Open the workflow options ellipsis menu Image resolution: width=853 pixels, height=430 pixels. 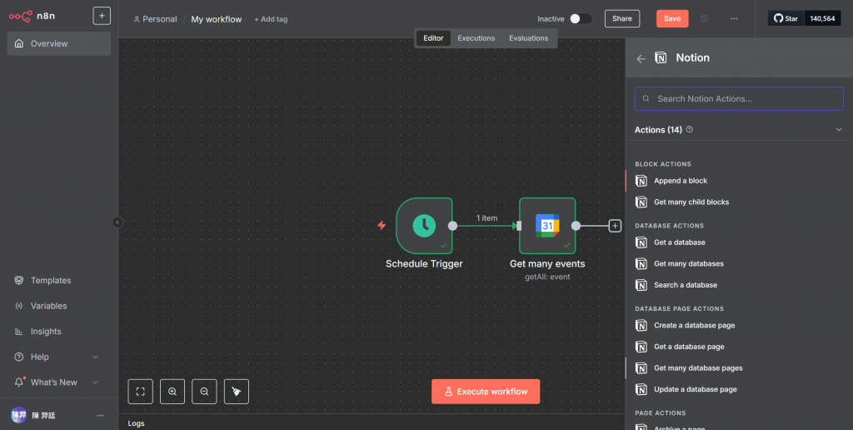click(x=734, y=18)
